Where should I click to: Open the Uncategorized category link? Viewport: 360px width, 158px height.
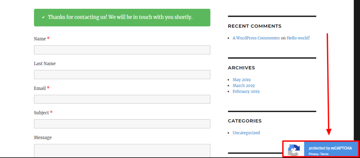[x=246, y=133]
